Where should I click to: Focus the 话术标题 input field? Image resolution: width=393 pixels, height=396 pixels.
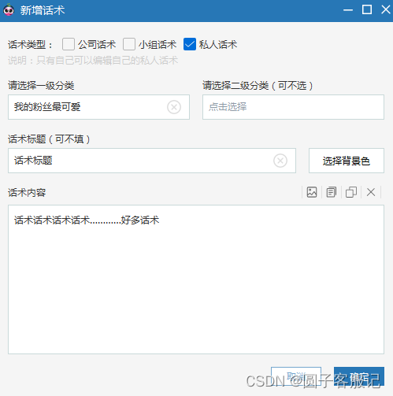point(152,161)
